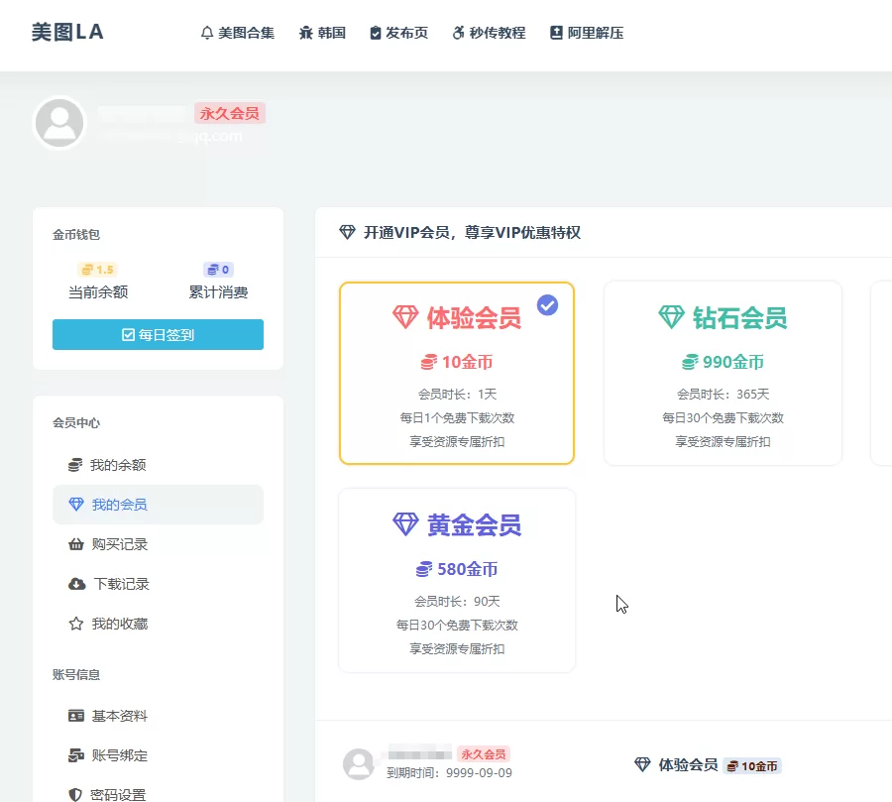Click the 账号信息 section heading
Viewport: 892px width, 802px height.
coord(76,674)
